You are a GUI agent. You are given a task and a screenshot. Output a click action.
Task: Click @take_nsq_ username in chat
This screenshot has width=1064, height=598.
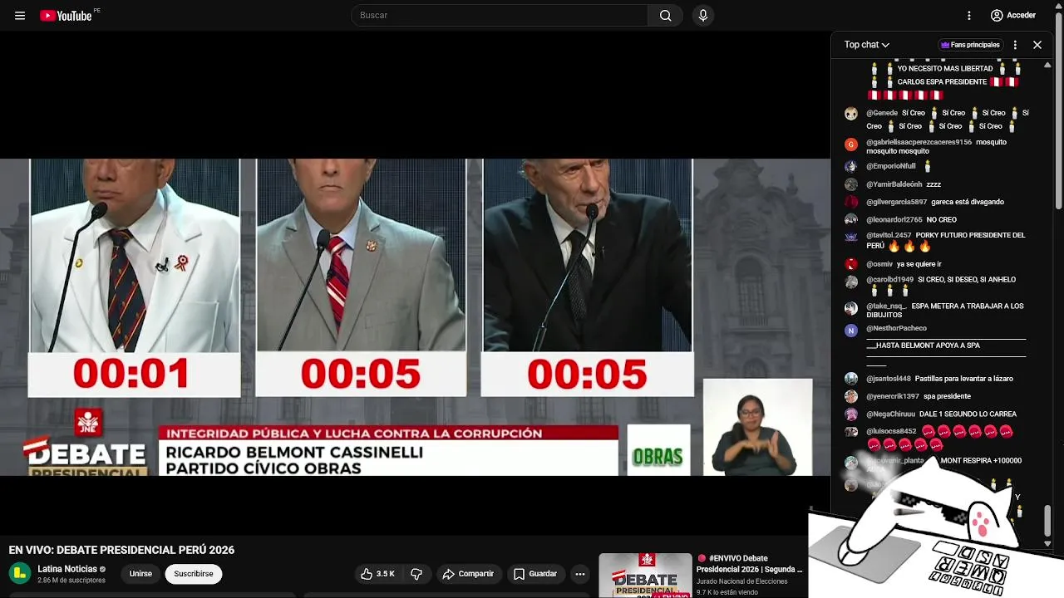[x=886, y=306]
